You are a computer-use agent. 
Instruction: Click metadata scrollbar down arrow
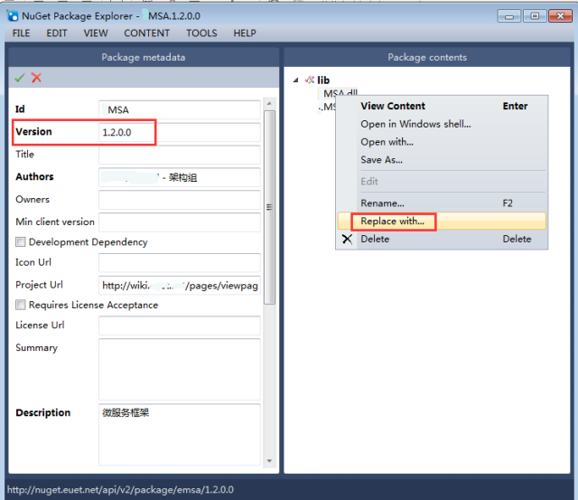(x=269, y=461)
